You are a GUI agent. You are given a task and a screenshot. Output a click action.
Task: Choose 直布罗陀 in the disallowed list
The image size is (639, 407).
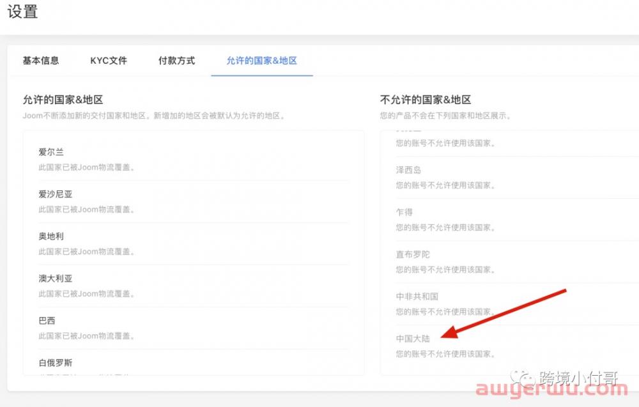point(413,254)
